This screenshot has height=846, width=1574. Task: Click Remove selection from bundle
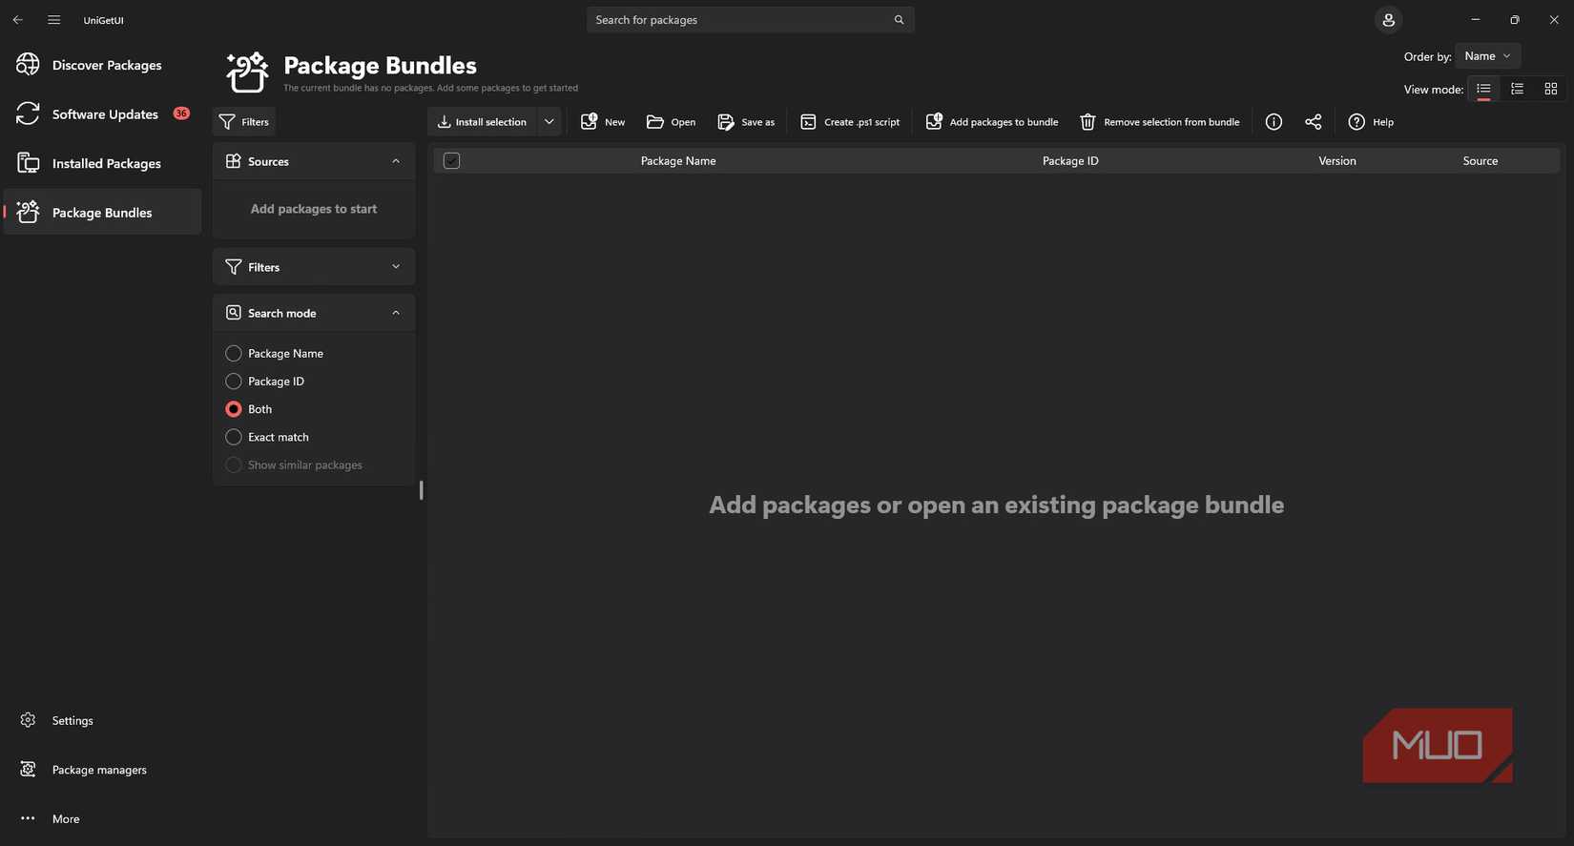(x=1160, y=122)
